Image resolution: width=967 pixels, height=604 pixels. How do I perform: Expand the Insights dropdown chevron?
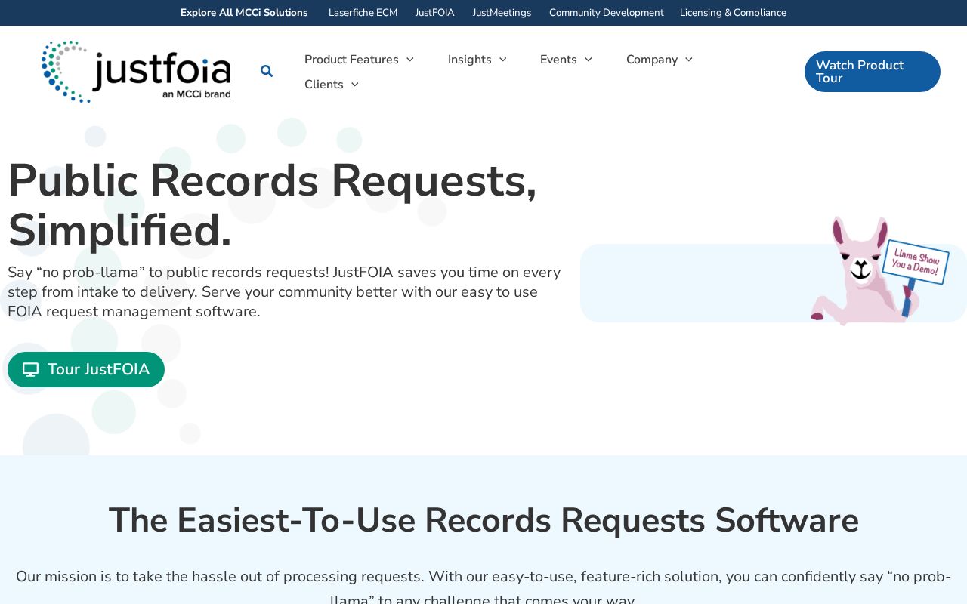503,60
